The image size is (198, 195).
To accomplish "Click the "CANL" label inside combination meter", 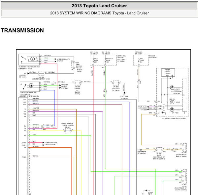I will [160, 109].
